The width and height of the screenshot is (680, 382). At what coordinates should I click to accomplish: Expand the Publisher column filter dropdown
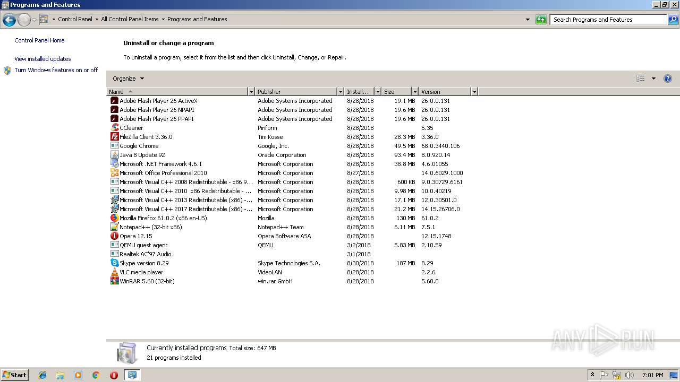click(x=341, y=92)
